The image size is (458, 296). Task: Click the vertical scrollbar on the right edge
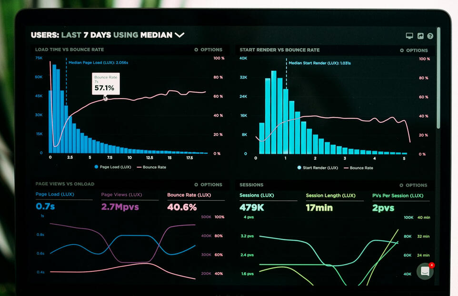[x=438, y=78]
